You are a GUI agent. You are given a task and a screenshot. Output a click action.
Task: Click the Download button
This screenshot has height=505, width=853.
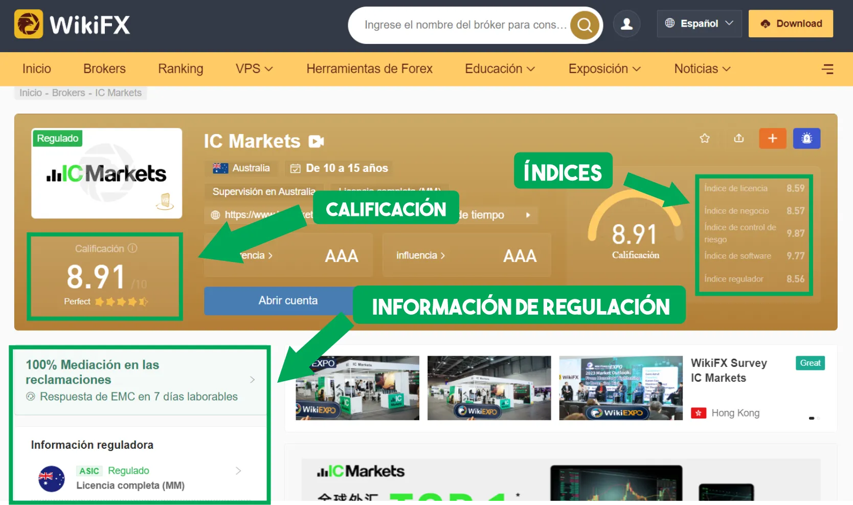coord(791,24)
